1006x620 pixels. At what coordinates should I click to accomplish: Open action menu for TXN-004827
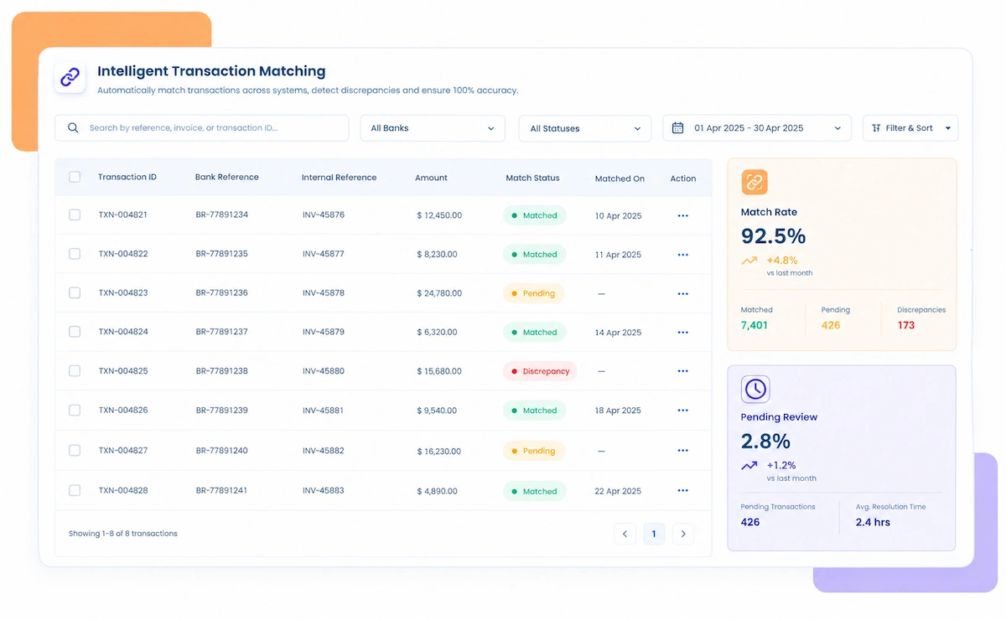click(682, 451)
